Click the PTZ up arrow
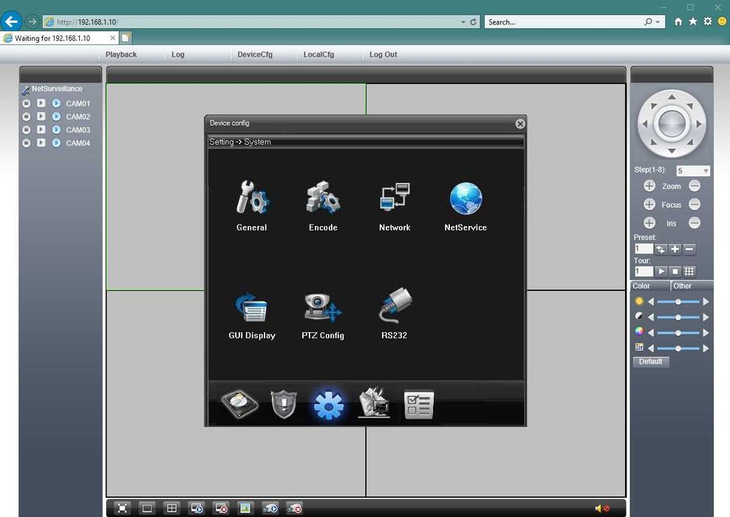The width and height of the screenshot is (730, 517). tap(672, 97)
